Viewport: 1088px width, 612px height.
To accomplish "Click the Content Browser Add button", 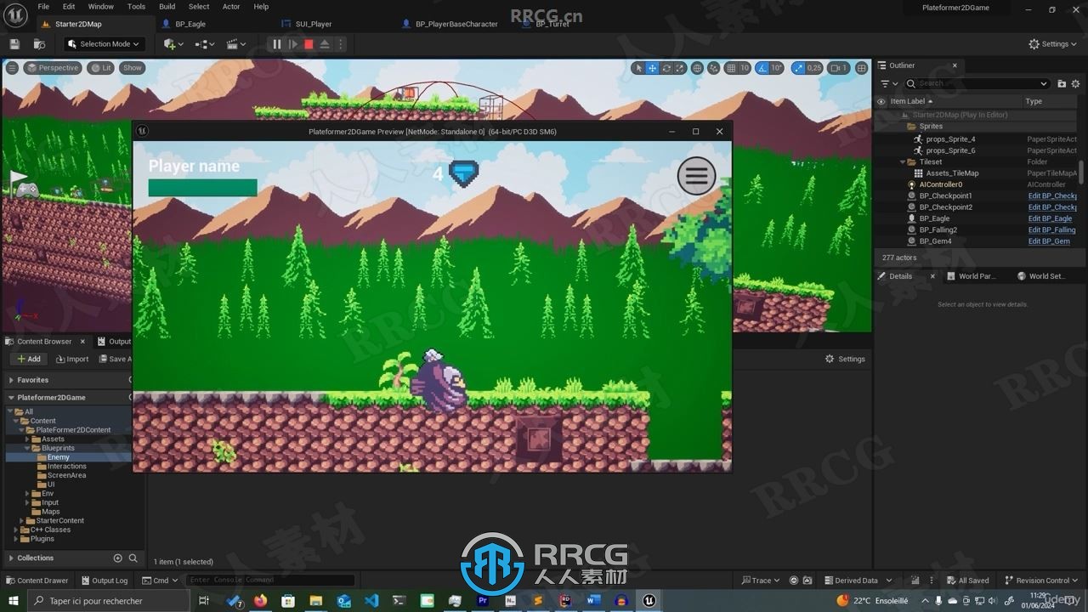I will (29, 359).
